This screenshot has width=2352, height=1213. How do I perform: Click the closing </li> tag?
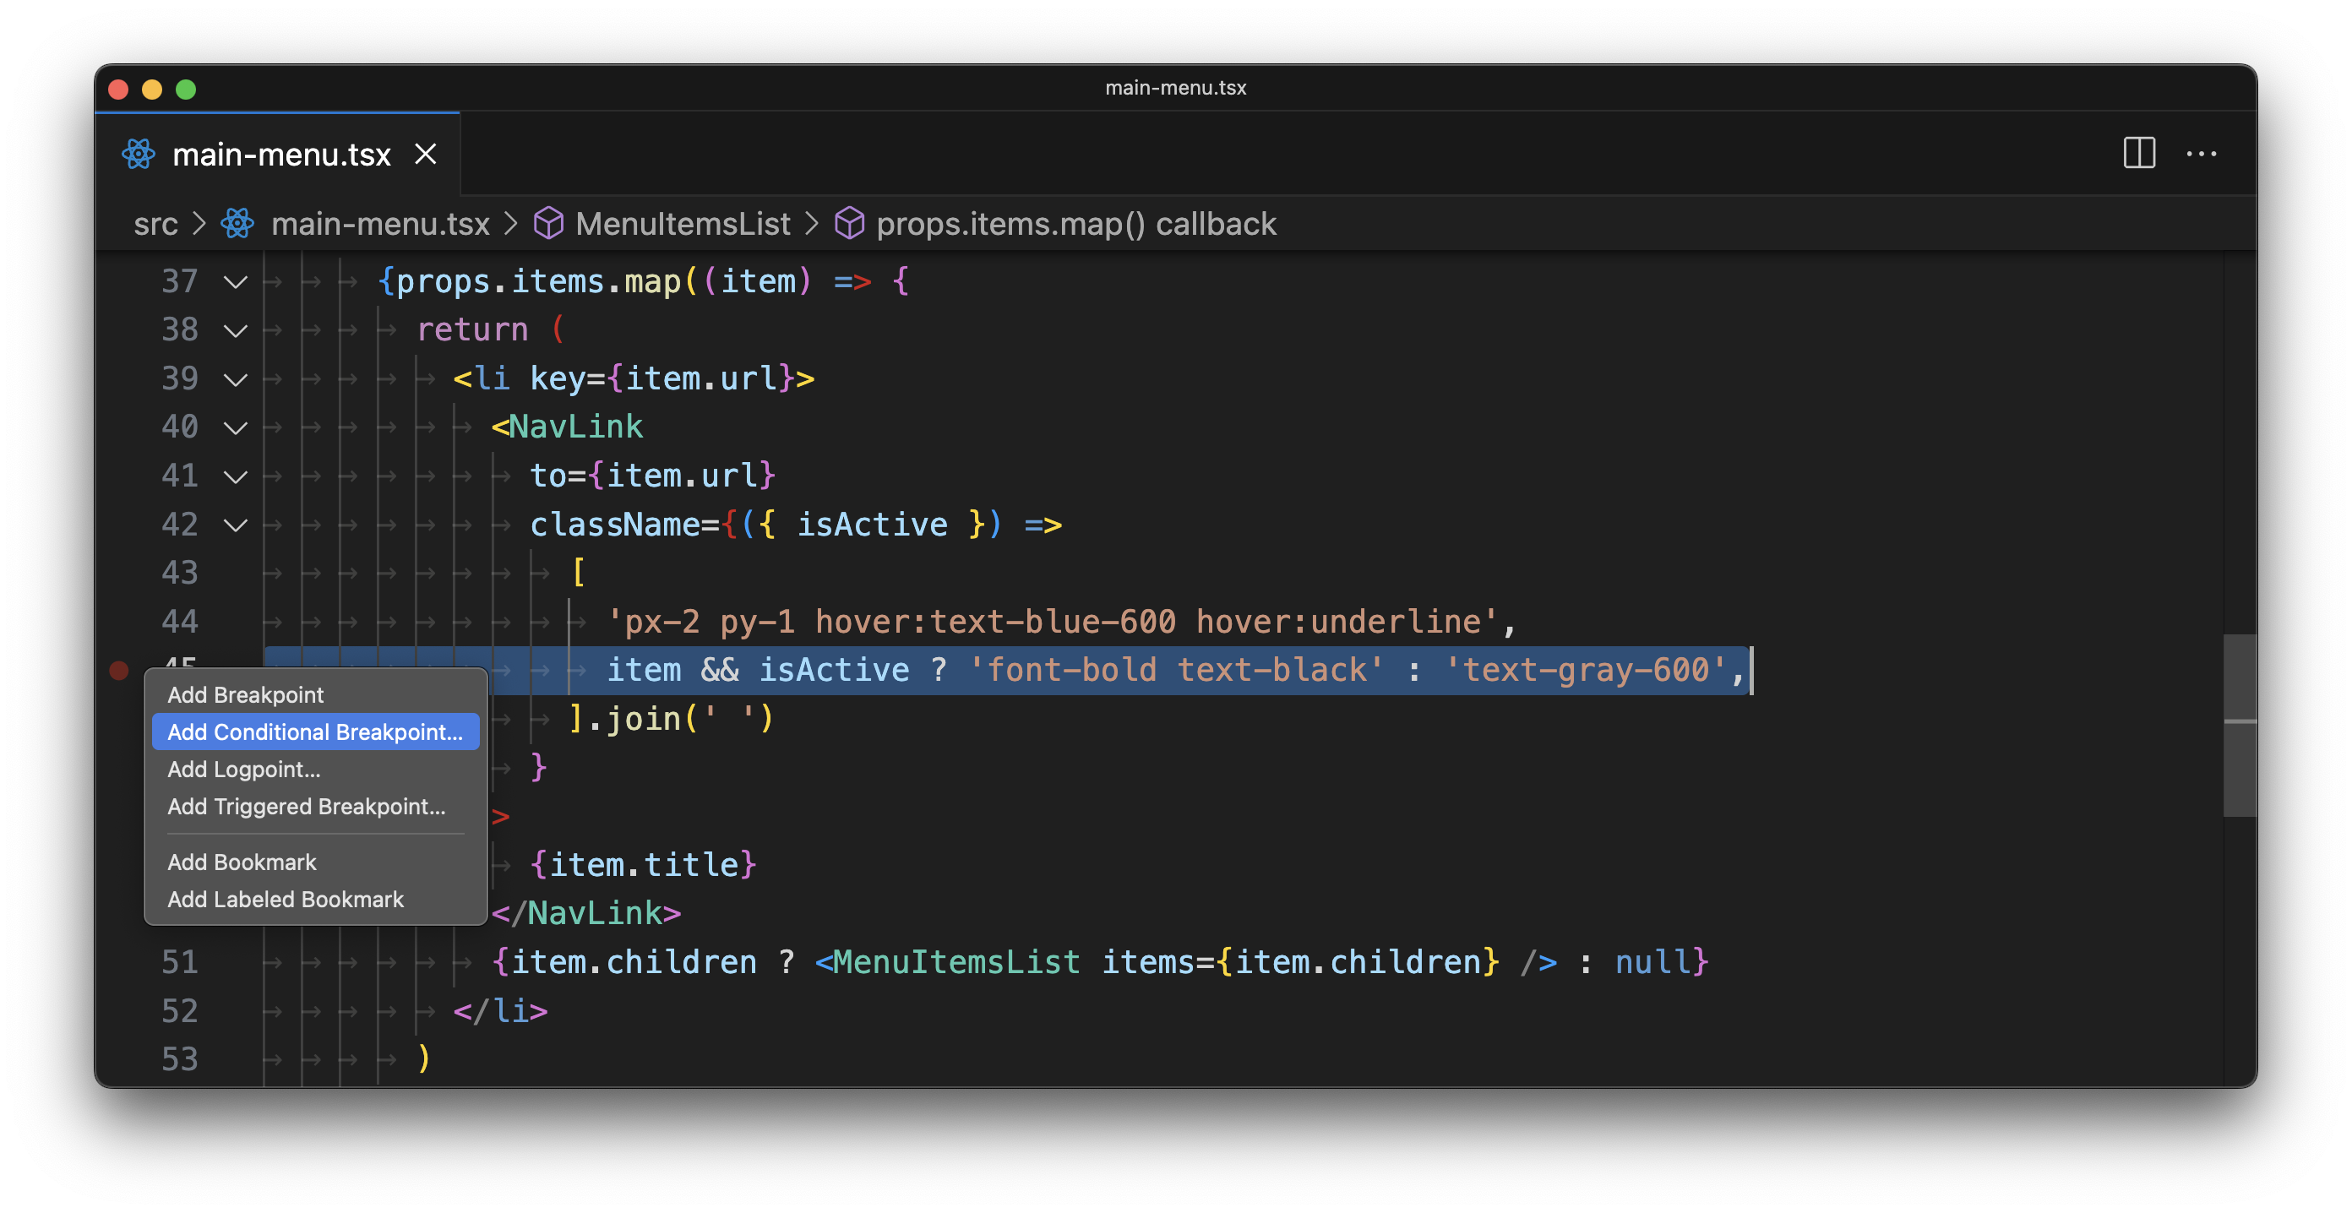[x=500, y=1011]
